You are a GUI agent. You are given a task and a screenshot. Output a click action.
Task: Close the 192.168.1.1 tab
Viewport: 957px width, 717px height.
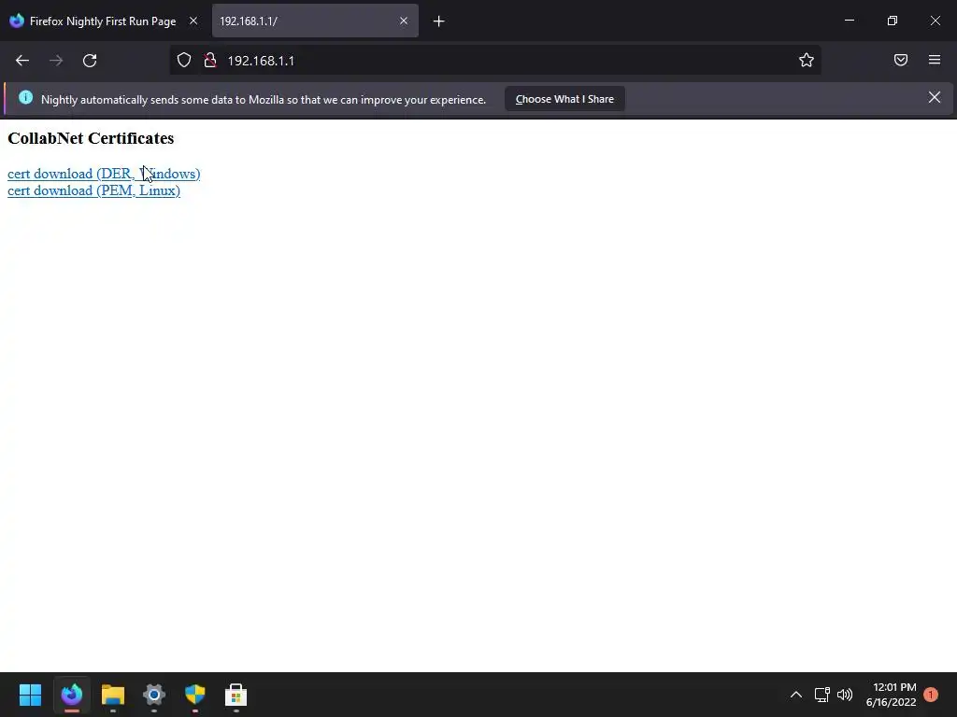point(404,21)
